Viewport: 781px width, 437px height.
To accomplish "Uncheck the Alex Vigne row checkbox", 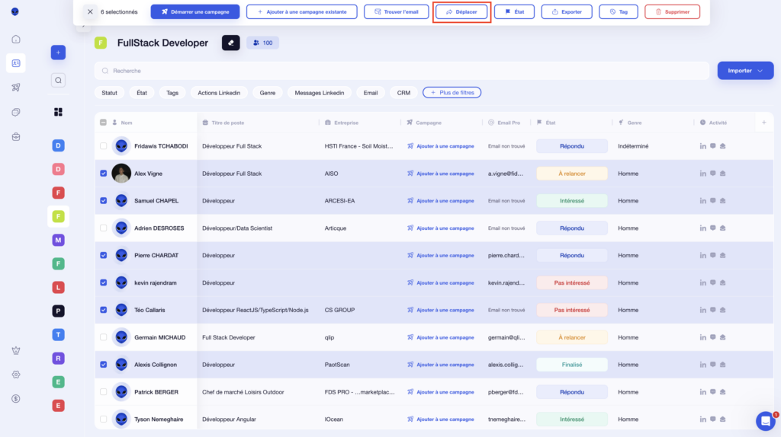I will click(104, 174).
